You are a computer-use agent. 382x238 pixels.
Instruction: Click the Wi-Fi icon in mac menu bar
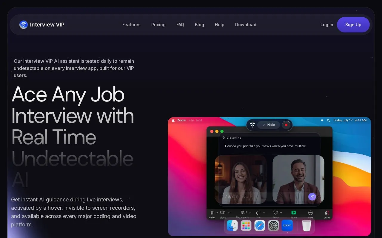(x=322, y=120)
